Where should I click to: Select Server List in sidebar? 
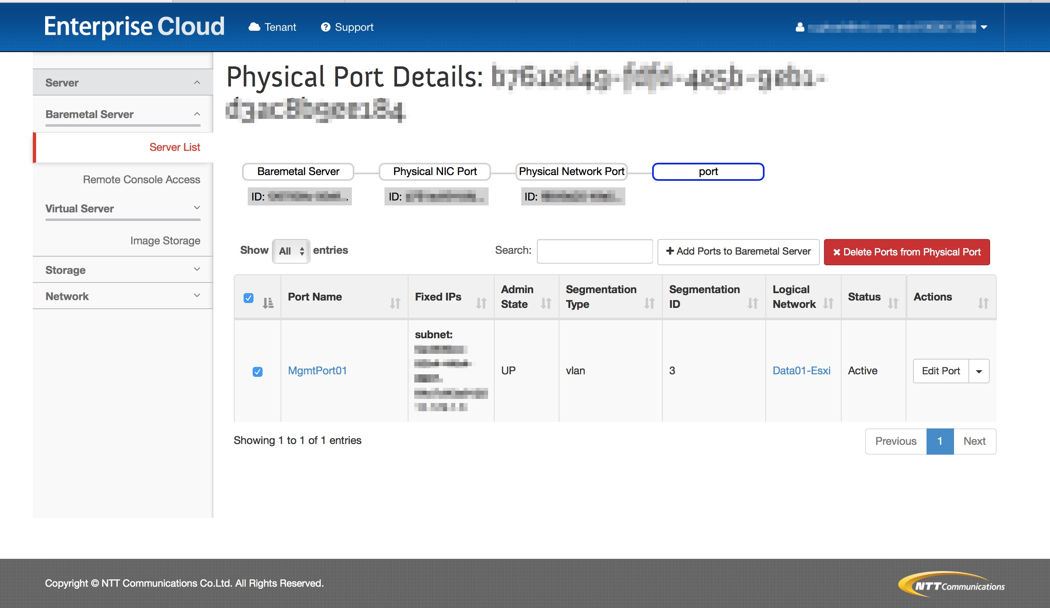coord(175,147)
